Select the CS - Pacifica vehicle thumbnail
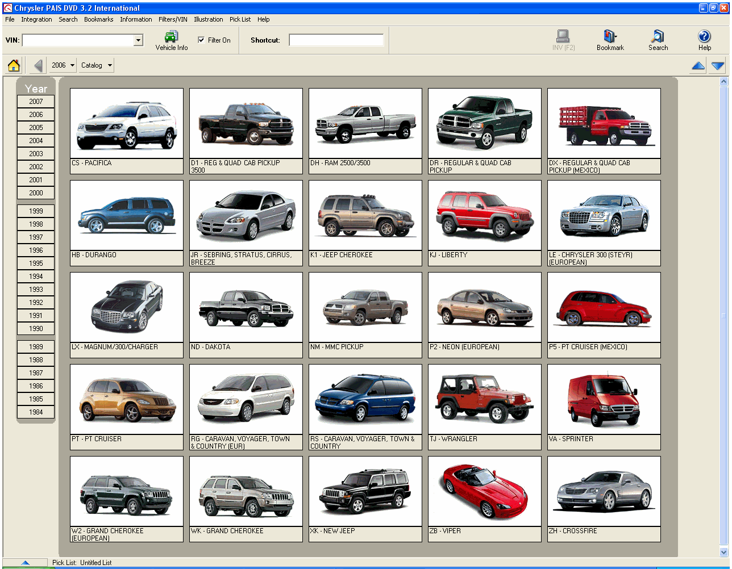The height and width of the screenshot is (569, 732). pyautogui.click(x=127, y=123)
